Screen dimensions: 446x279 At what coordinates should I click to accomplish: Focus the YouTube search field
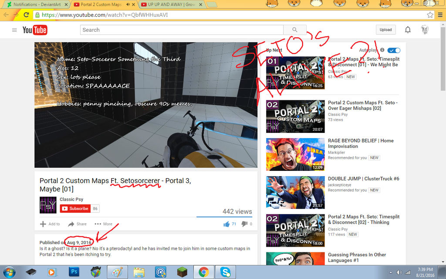point(182,30)
